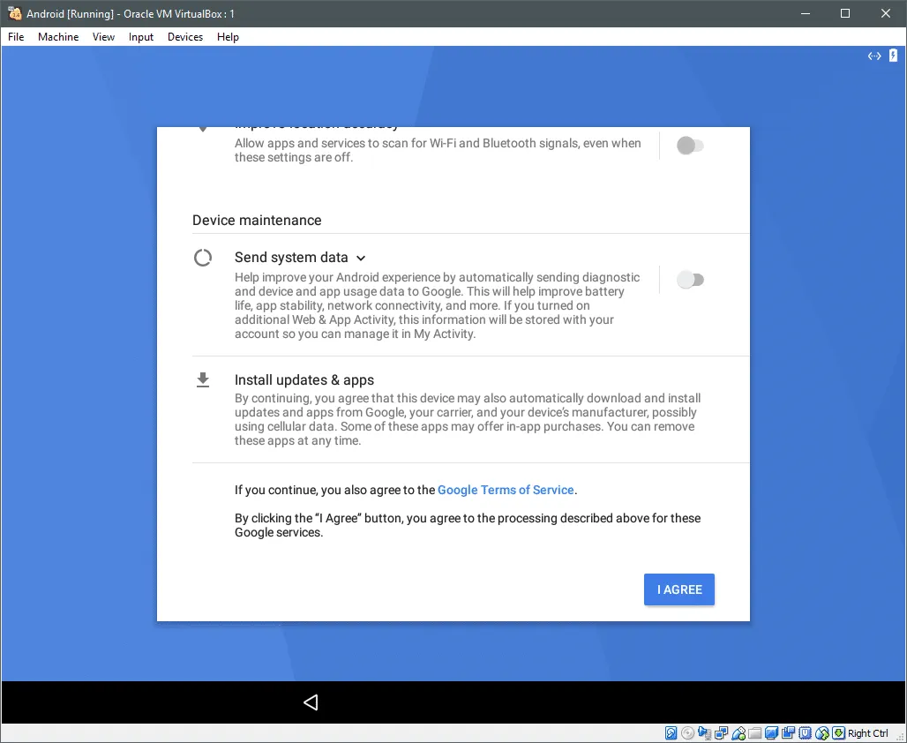This screenshot has width=907, height=743.
Task: Click the network adapters status icon
Action: tap(721, 733)
